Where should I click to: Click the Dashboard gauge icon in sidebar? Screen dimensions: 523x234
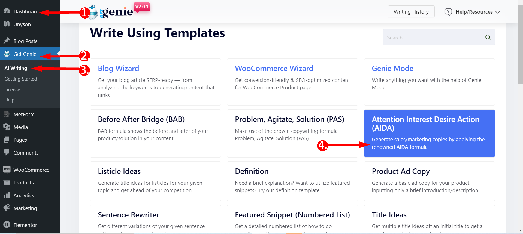pyautogui.click(x=7, y=11)
